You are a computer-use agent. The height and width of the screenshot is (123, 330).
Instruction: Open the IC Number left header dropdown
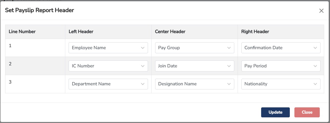[108, 66]
